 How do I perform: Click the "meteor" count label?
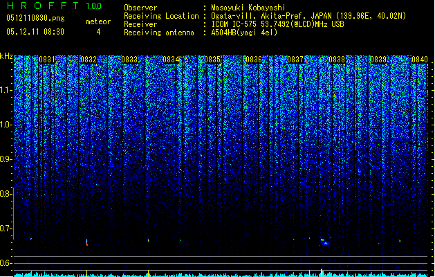click(98, 21)
